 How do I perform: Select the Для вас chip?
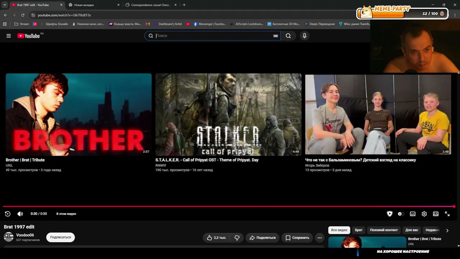tap(412, 230)
